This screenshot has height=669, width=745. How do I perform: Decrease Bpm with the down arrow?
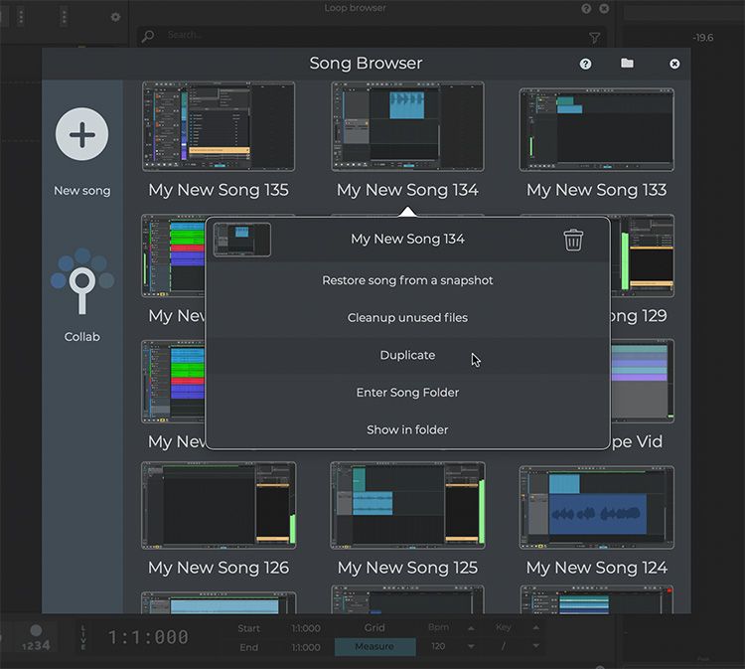coord(471,647)
